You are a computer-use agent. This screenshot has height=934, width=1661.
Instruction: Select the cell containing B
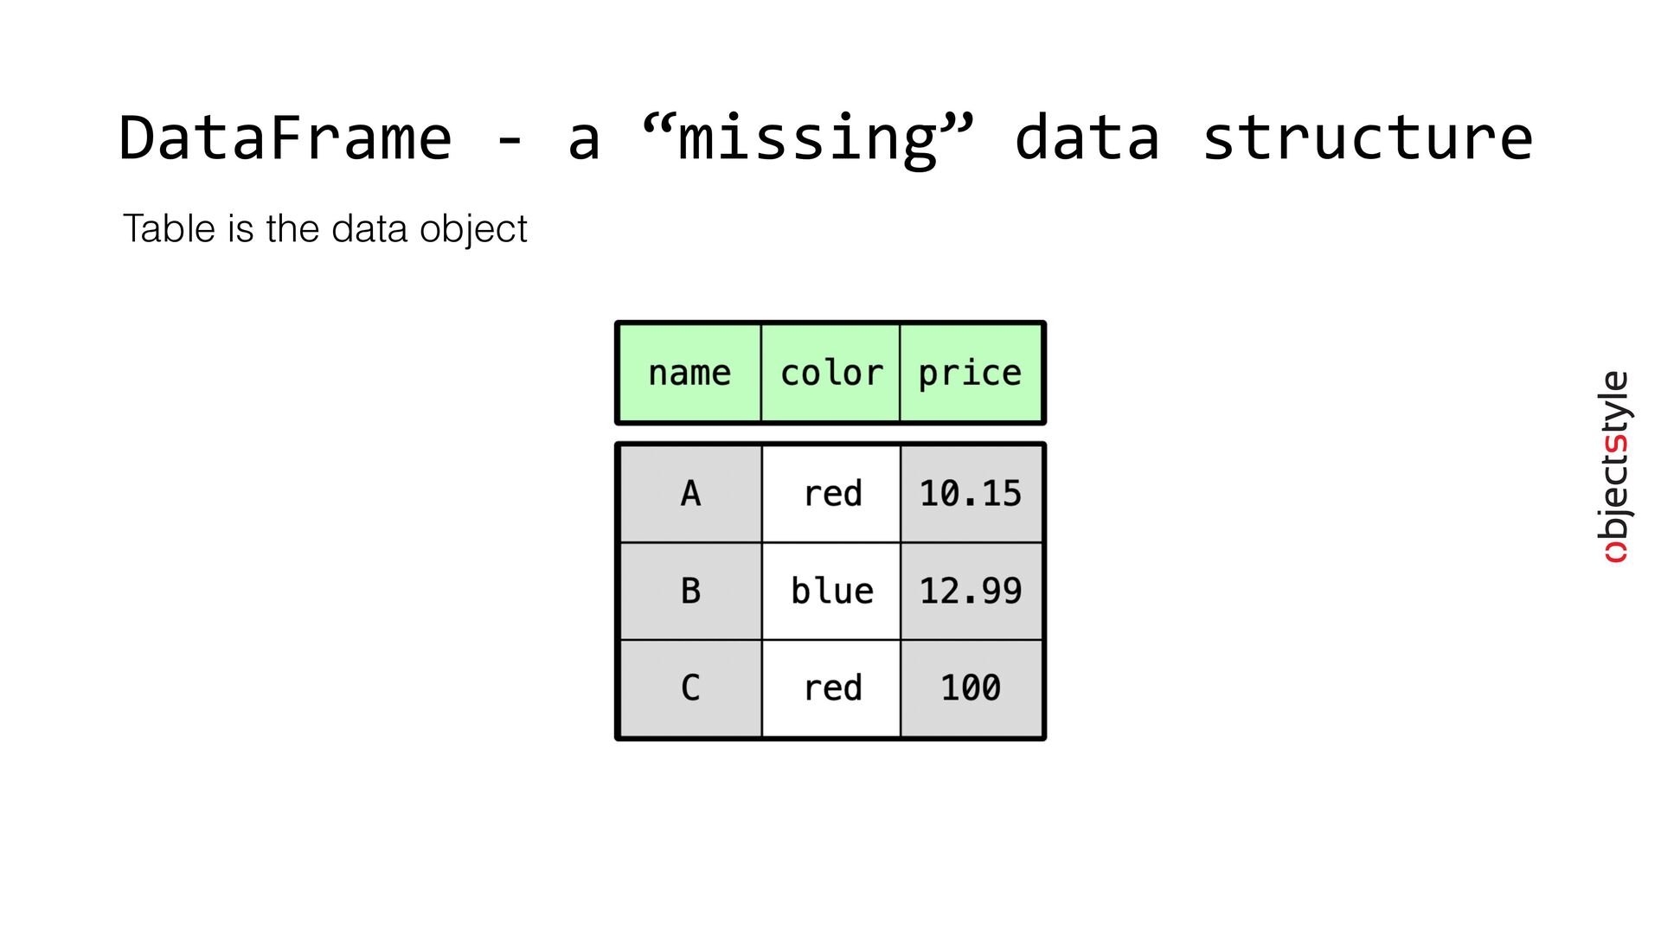click(x=690, y=592)
